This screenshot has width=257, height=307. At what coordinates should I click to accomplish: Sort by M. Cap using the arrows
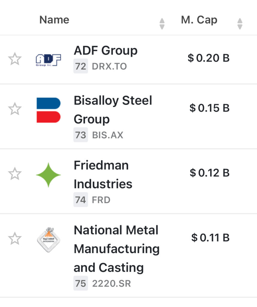tap(240, 24)
